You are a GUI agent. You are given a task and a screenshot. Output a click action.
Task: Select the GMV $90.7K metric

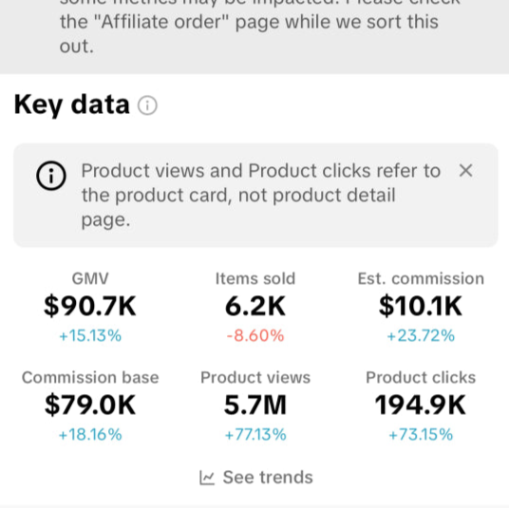(90, 307)
